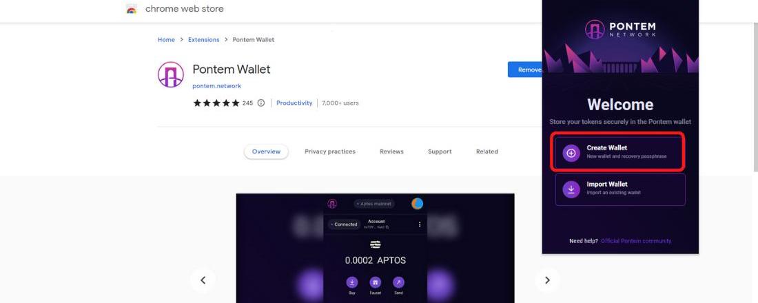Switch to the Privacy practices tab
Image resolution: width=758 pixels, height=303 pixels.
pos(329,151)
